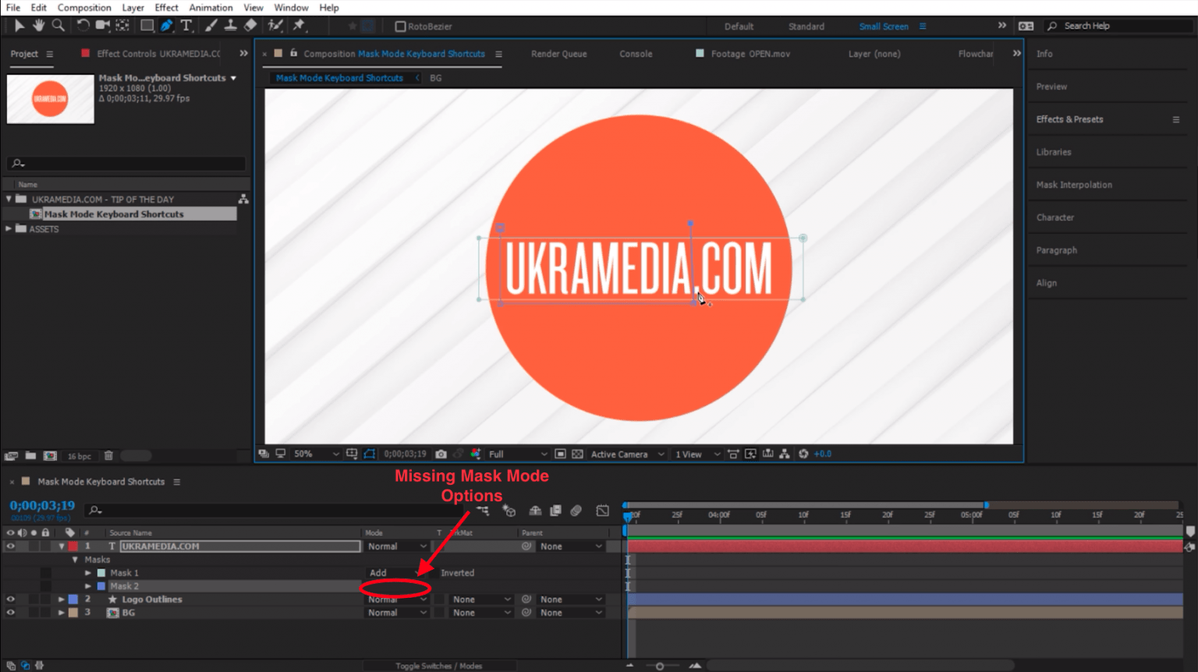Image resolution: width=1198 pixels, height=672 pixels.
Task: Click the timeline zoom slider handle
Action: click(660, 666)
